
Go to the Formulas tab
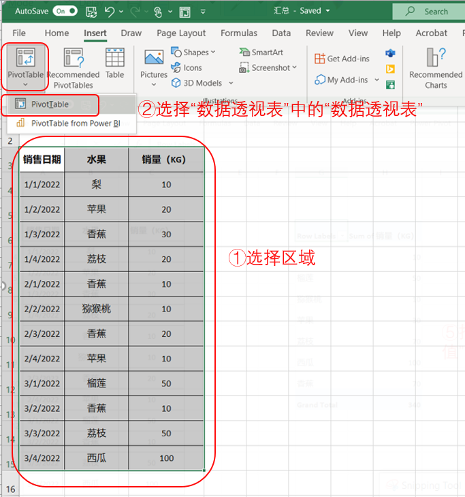pyautogui.click(x=239, y=33)
